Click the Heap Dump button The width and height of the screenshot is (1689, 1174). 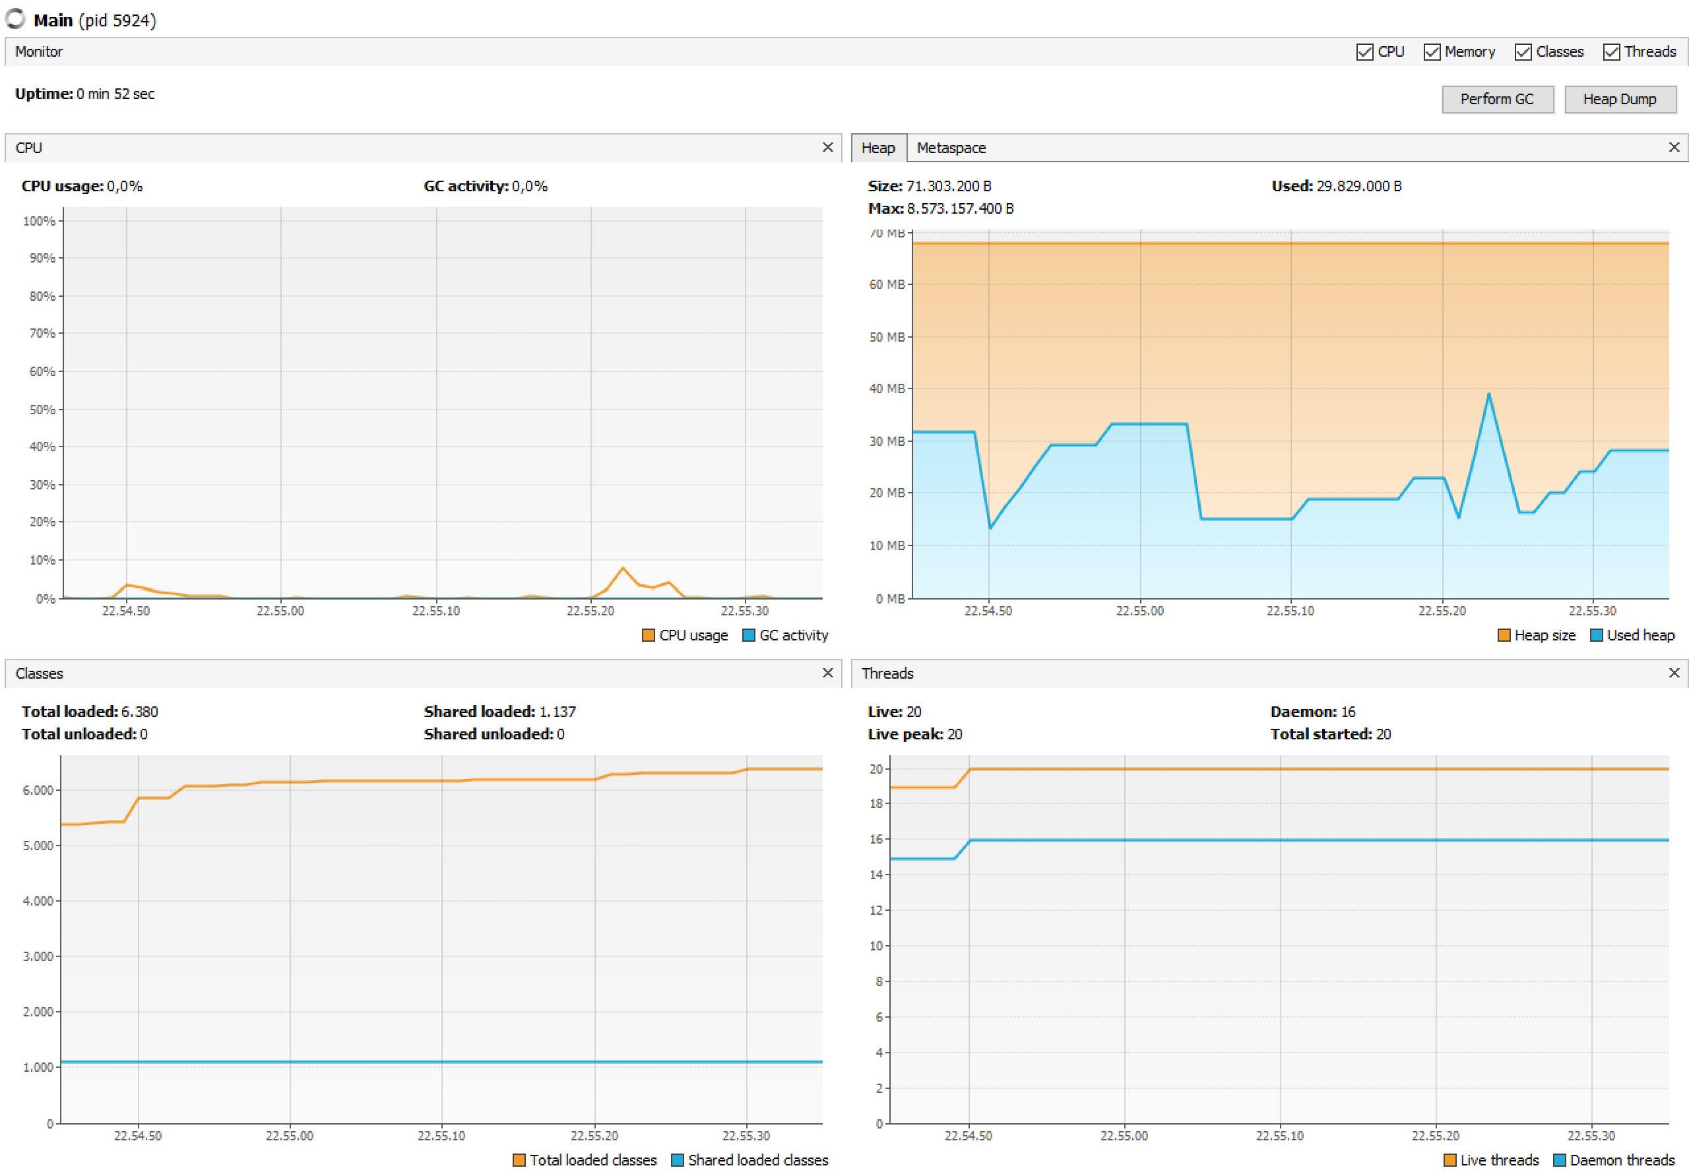pyautogui.click(x=1620, y=99)
